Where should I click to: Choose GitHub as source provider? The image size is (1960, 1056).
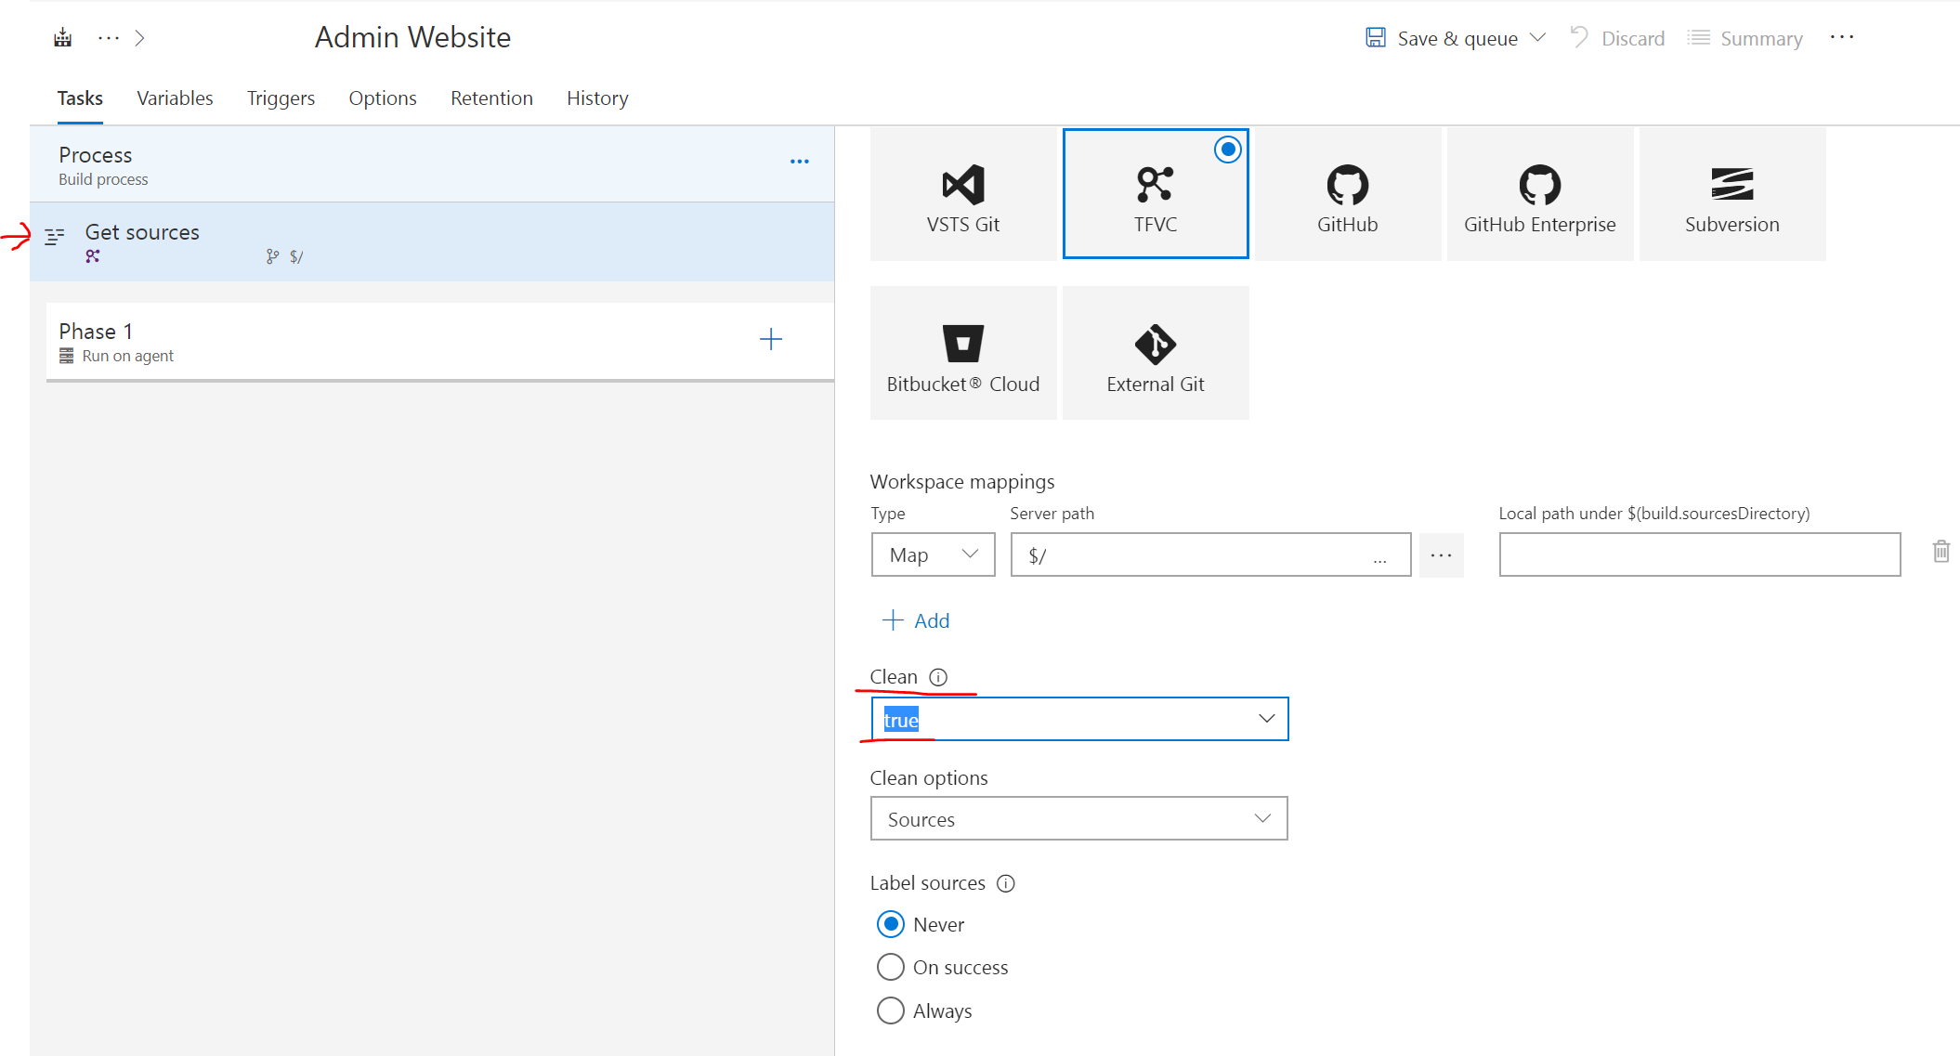point(1347,194)
